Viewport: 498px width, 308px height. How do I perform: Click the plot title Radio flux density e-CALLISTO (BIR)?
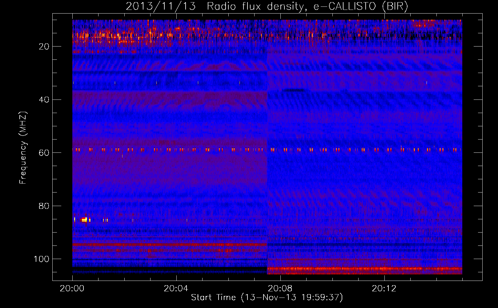pyautogui.click(x=267, y=6)
